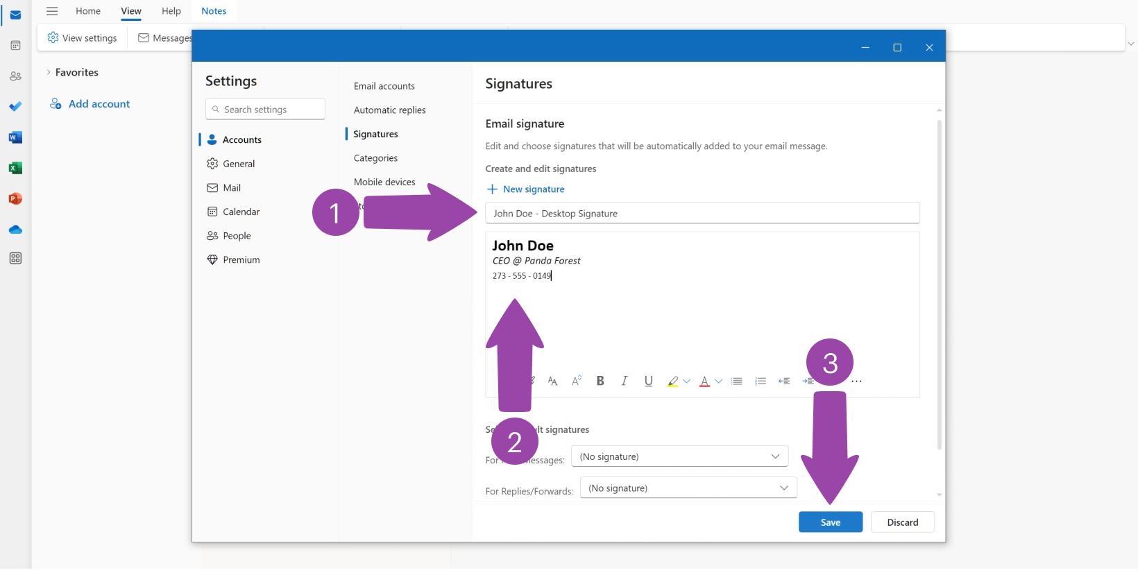Launch Word from the left rail
This screenshot has width=1138, height=575.
(x=15, y=137)
